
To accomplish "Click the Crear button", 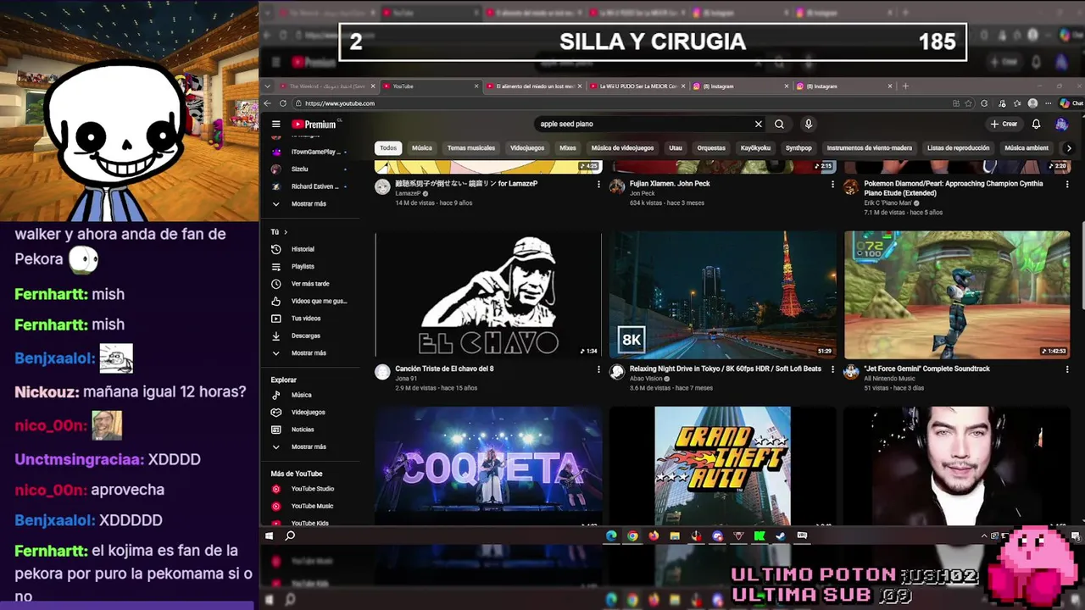I will pos(1004,124).
